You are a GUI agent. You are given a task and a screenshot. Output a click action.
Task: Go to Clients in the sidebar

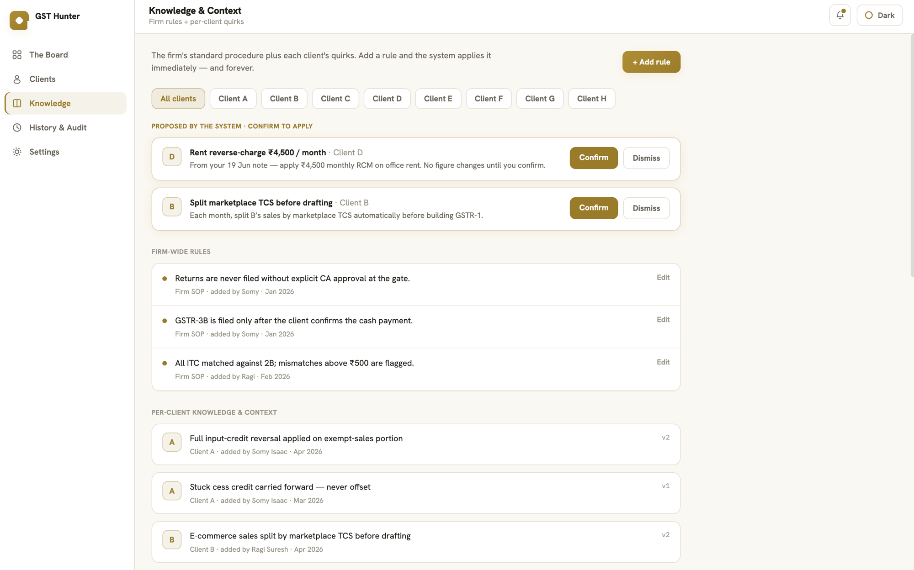point(65,79)
